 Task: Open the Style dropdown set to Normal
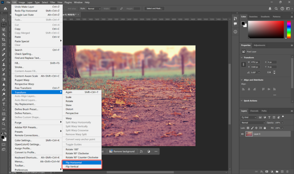tap(94, 8)
